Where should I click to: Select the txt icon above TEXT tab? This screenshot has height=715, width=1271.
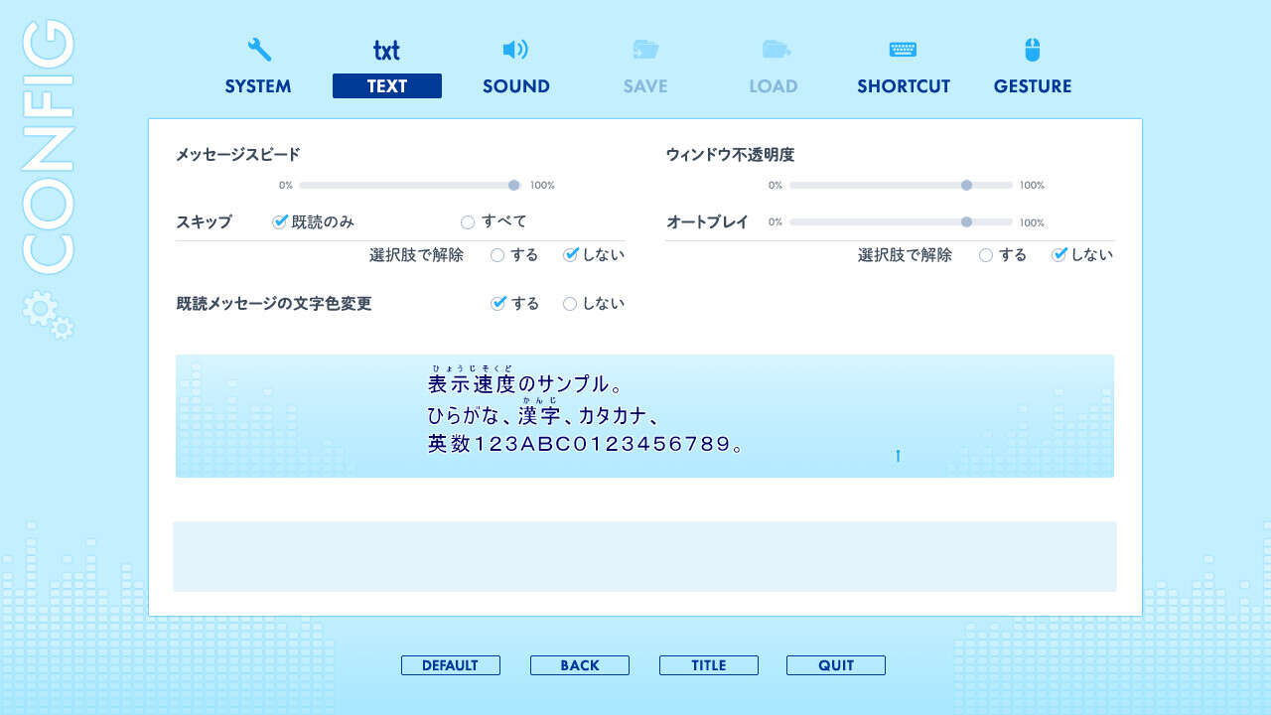386,48
